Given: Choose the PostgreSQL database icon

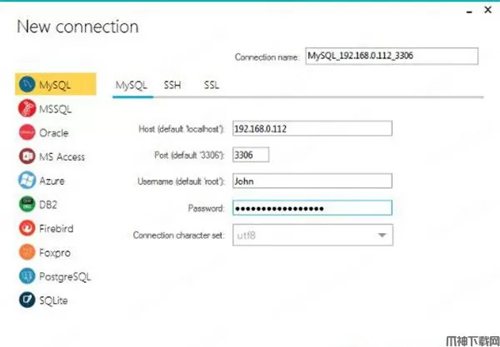Looking at the screenshot, I should click(x=27, y=276).
